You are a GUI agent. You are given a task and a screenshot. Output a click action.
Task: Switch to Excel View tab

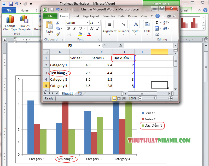[x=144, y=16]
